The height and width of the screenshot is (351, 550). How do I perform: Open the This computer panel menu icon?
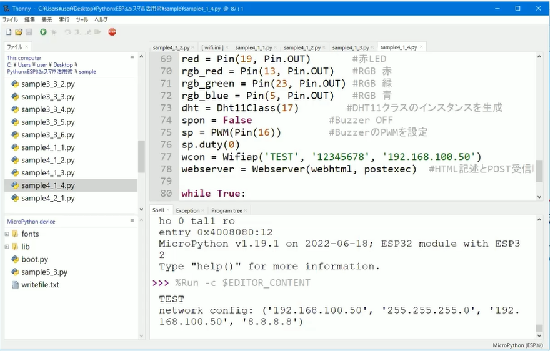pos(132,57)
